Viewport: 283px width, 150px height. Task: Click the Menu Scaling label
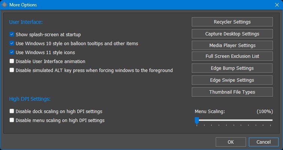pyautogui.click(x=210, y=112)
